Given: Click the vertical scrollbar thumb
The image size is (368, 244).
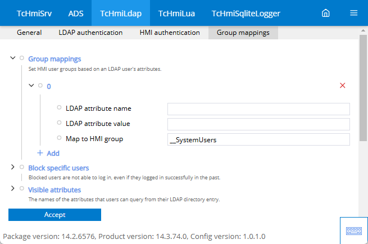Looking at the screenshot, I should tap(363, 88).
